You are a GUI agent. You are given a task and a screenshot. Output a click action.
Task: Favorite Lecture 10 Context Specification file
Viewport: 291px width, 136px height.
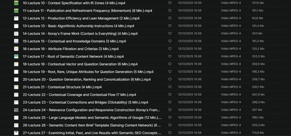coord(170,3)
